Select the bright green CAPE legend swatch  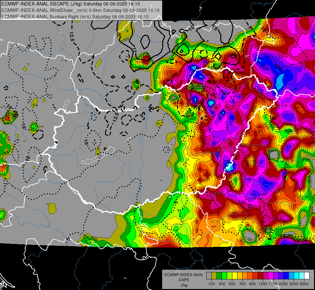[224, 276]
